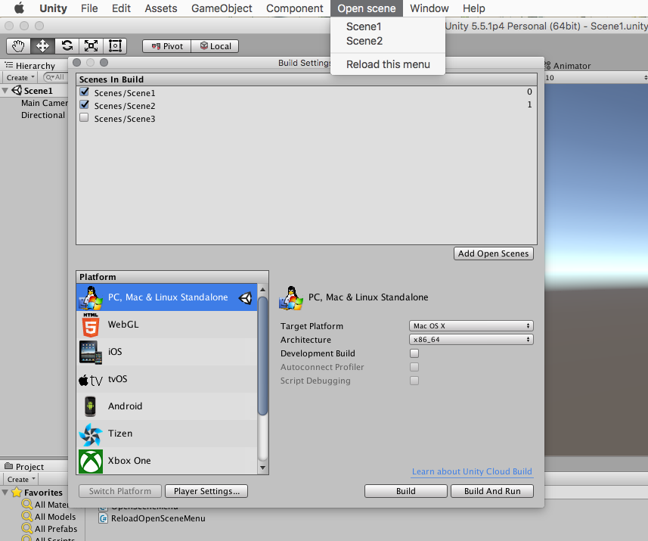Open the Window menu

[429, 8]
